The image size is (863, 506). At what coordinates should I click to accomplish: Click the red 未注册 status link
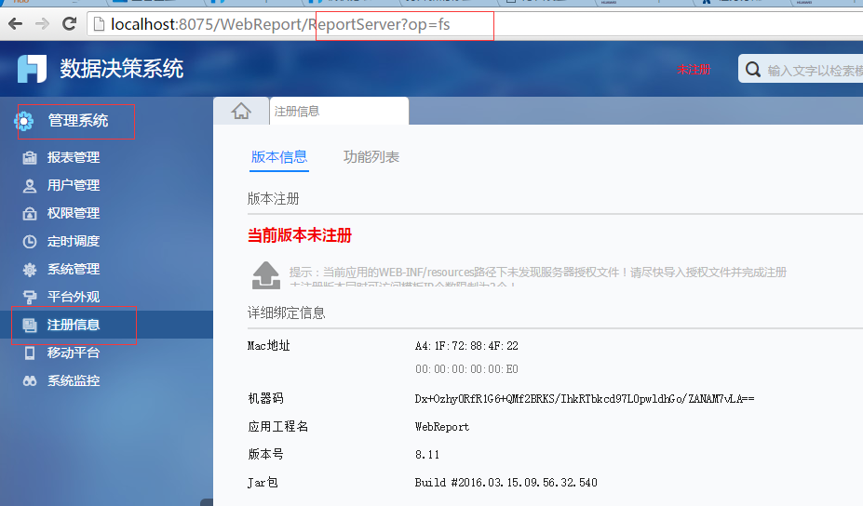tap(693, 70)
